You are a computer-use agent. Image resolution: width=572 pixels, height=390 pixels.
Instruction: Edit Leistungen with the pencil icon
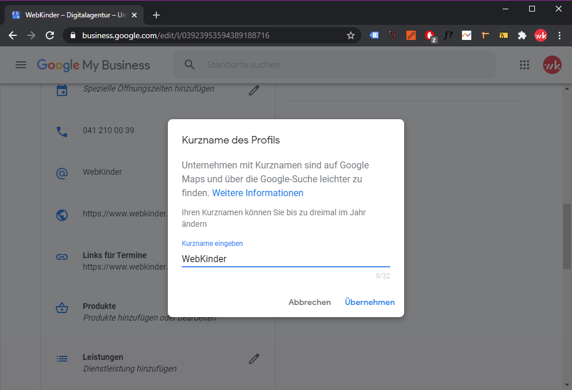(x=254, y=359)
